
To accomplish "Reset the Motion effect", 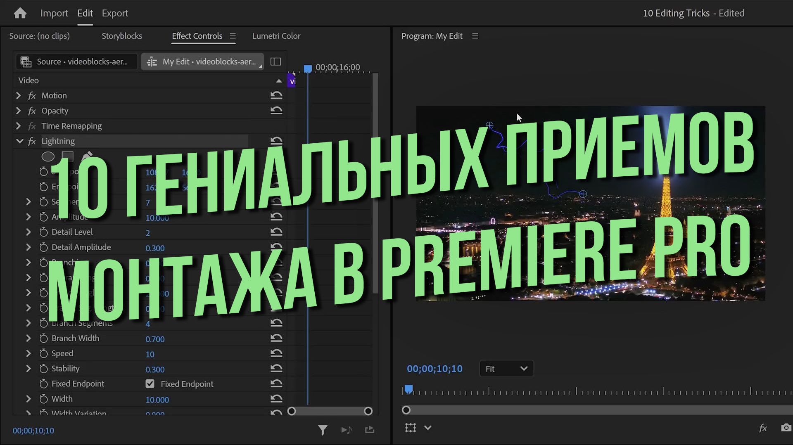I will (x=276, y=95).
